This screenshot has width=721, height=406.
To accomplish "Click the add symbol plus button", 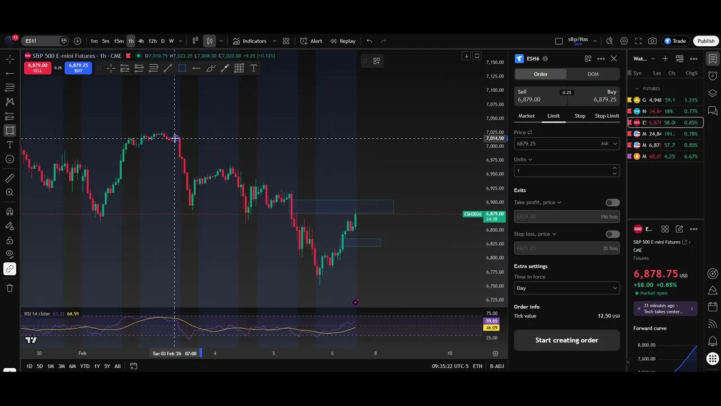I will tap(77, 41).
